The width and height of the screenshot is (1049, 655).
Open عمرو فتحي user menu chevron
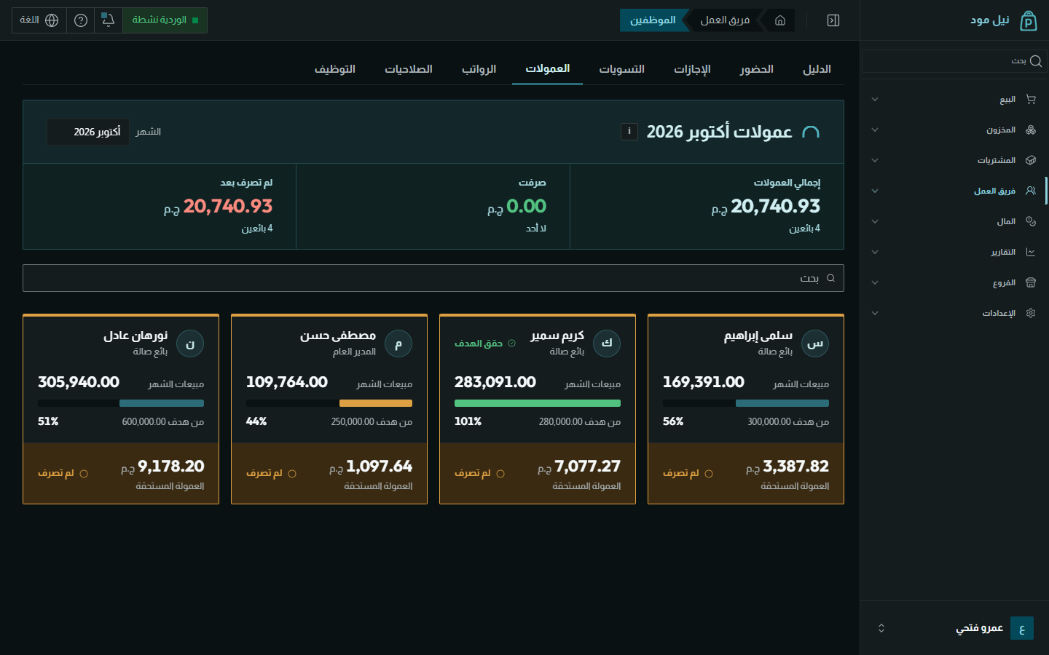[881, 628]
